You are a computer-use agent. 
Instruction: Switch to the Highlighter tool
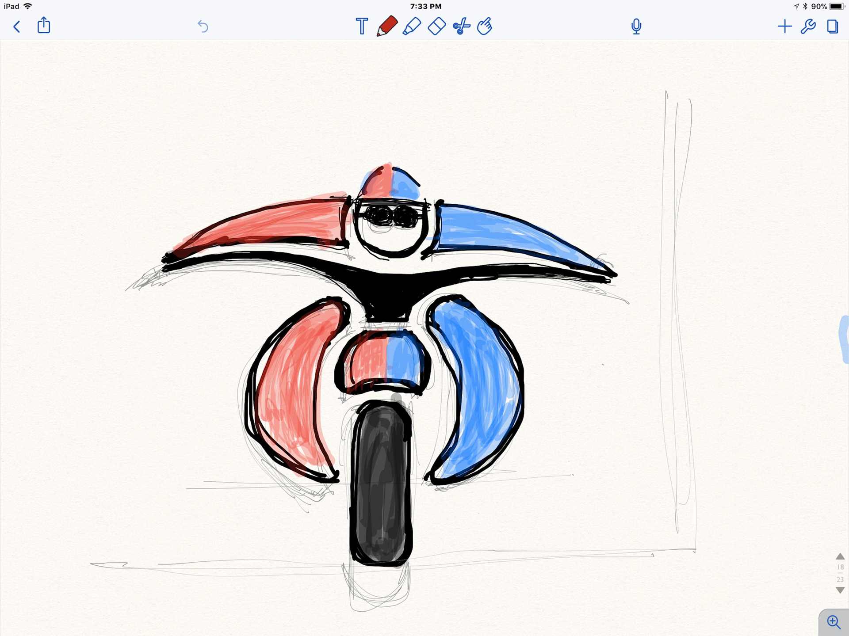(411, 26)
